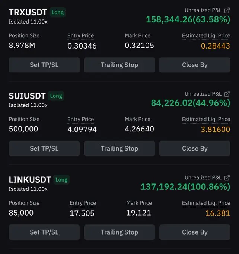This screenshot has width=239, height=254.
Task: Open the share icon for LINKUSDT P&L
Action: tap(227, 178)
